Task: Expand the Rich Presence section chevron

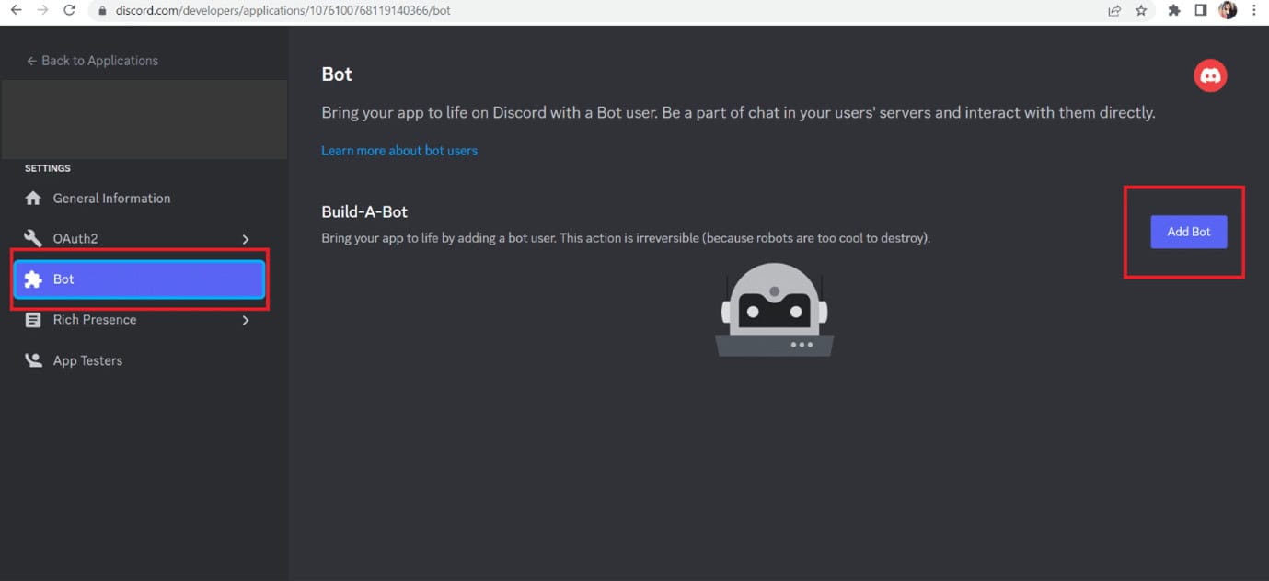Action: click(x=246, y=320)
